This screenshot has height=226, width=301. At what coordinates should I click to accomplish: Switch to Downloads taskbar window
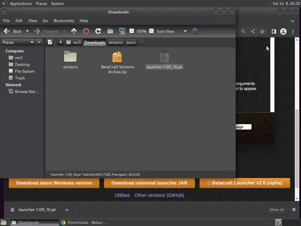(x=34, y=222)
